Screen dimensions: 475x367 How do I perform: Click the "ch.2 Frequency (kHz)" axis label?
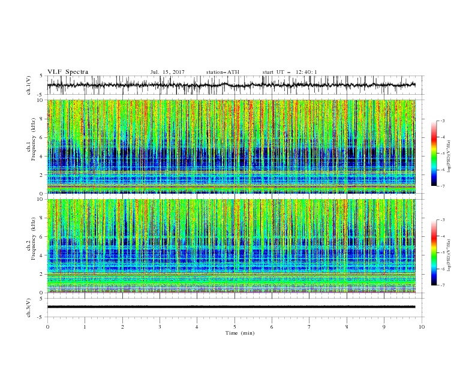tap(31, 238)
